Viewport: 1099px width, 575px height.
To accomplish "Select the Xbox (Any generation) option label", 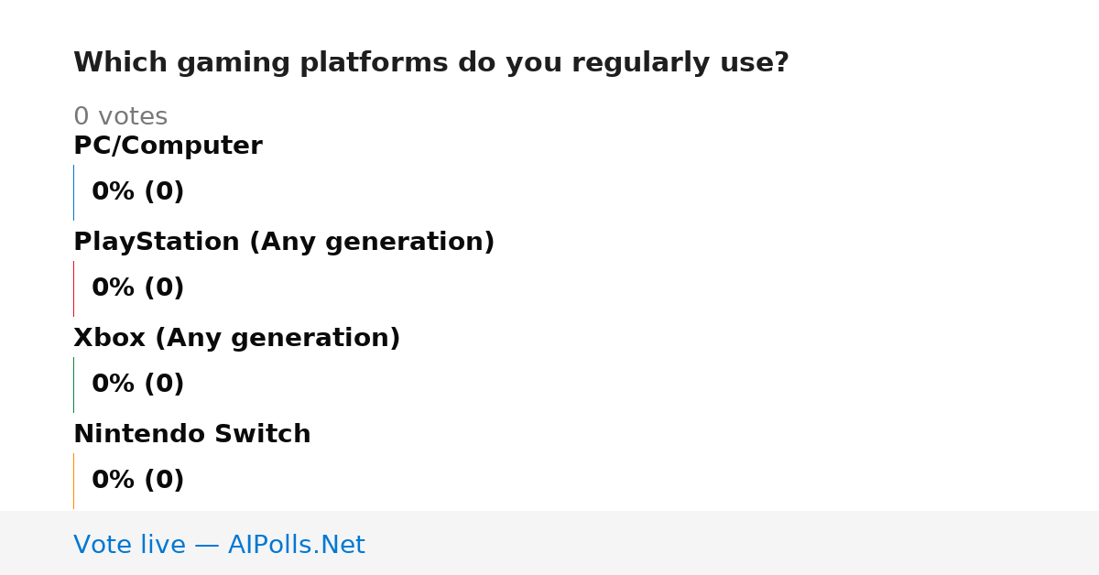I will click(x=237, y=339).
